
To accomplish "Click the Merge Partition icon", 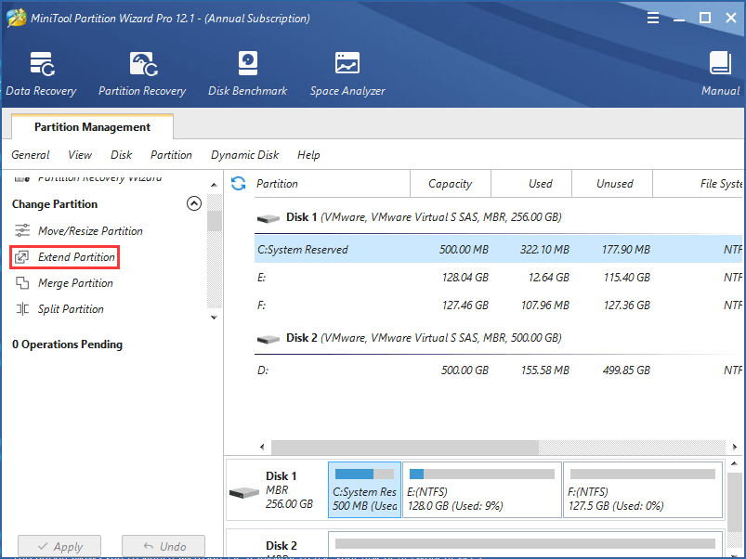I will coord(22,283).
